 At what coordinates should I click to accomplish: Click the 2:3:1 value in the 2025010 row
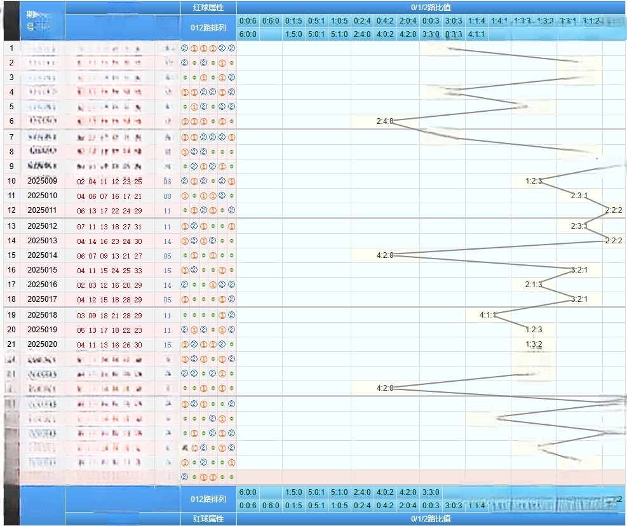point(579,196)
